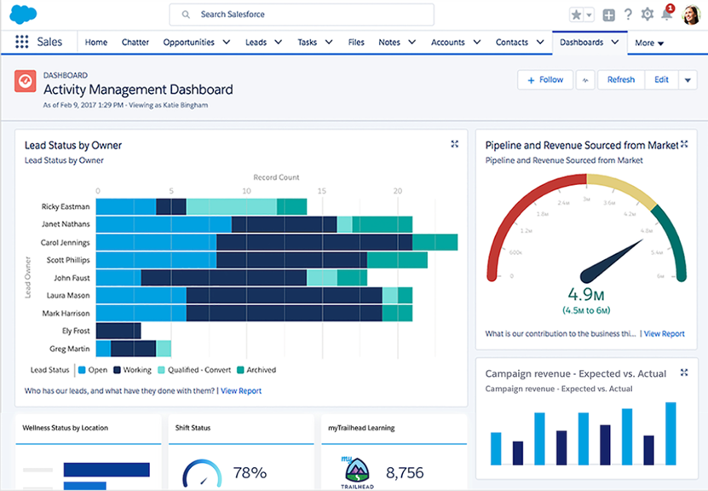708x491 pixels.
Task: Toggle the Archived lead status legend entry
Action: tap(262, 370)
